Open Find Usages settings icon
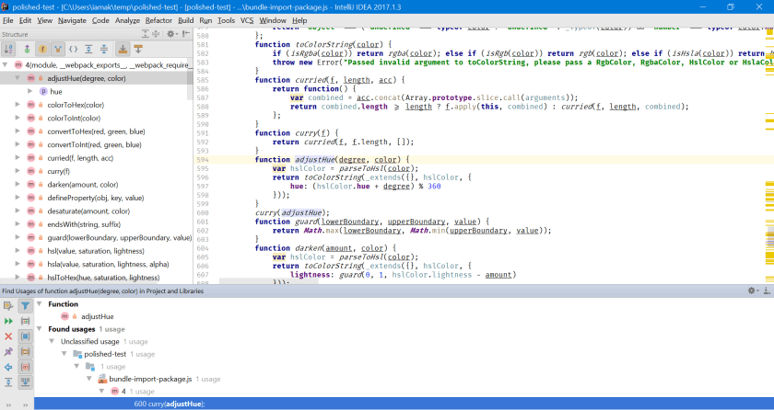The height and width of the screenshot is (410, 774). tap(8, 305)
